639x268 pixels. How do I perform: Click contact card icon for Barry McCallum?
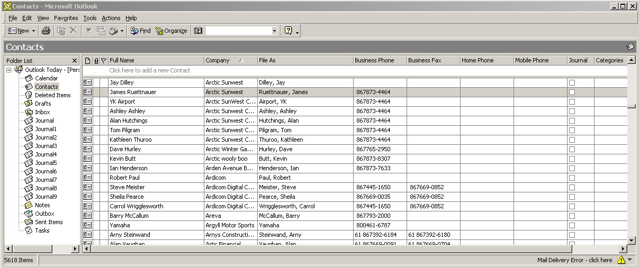click(x=87, y=216)
